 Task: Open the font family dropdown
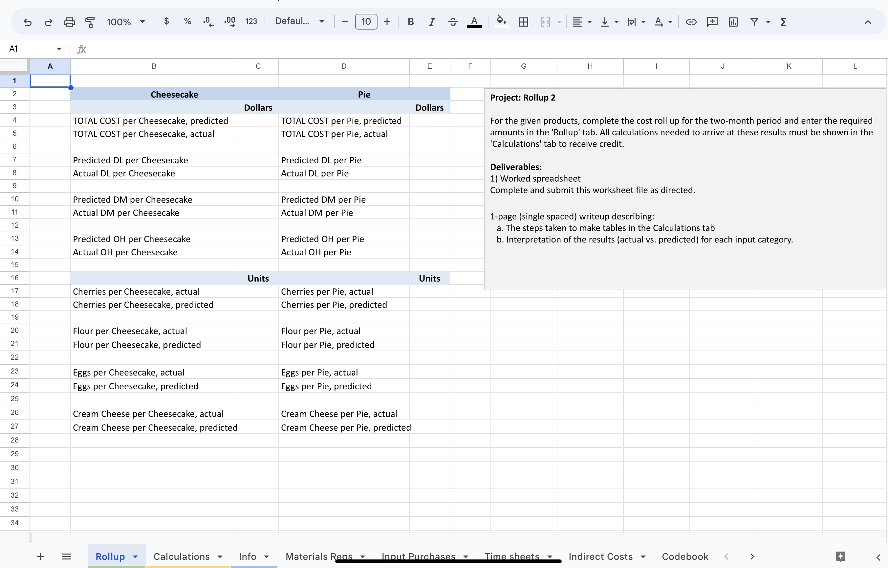coord(299,21)
